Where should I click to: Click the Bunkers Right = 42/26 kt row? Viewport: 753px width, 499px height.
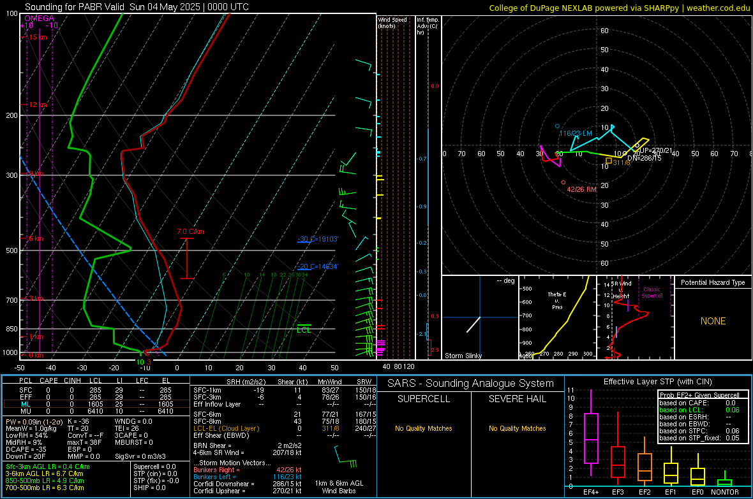pos(248,470)
